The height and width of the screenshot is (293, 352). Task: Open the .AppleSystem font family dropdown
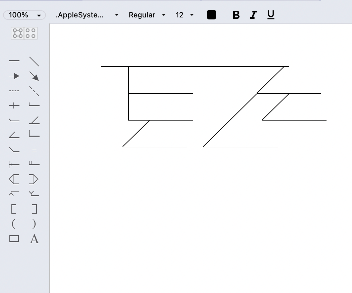click(87, 15)
